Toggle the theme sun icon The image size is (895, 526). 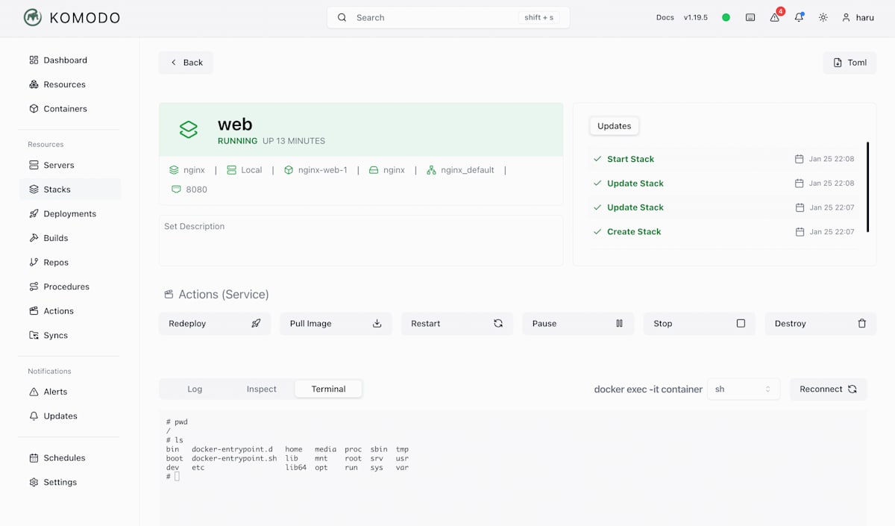tap(823, 17)
